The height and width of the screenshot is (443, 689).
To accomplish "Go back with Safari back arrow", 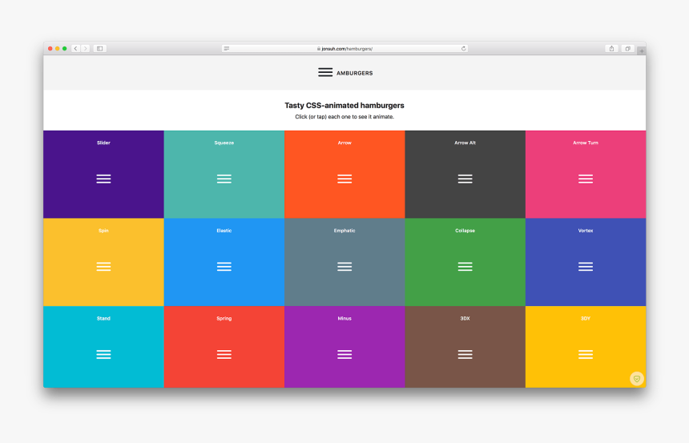I will click(x=75, y=48).
